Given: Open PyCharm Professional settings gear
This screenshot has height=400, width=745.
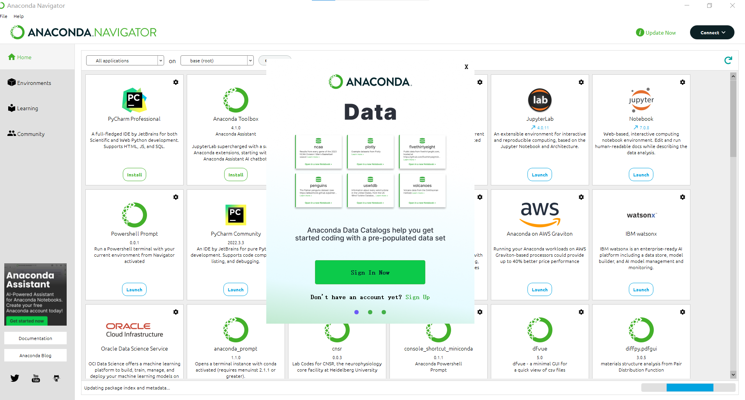Looking at the screenshot, I should 176,82.
